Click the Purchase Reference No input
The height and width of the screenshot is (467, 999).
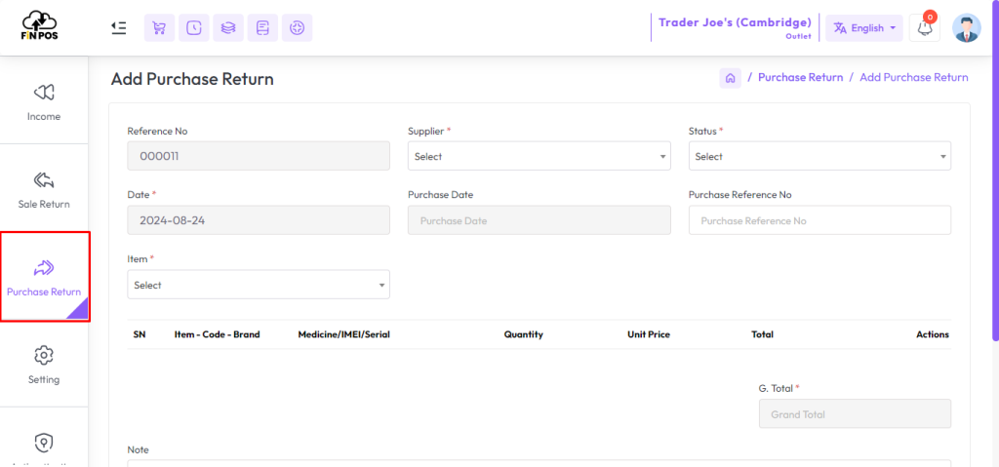click(819, 219)
